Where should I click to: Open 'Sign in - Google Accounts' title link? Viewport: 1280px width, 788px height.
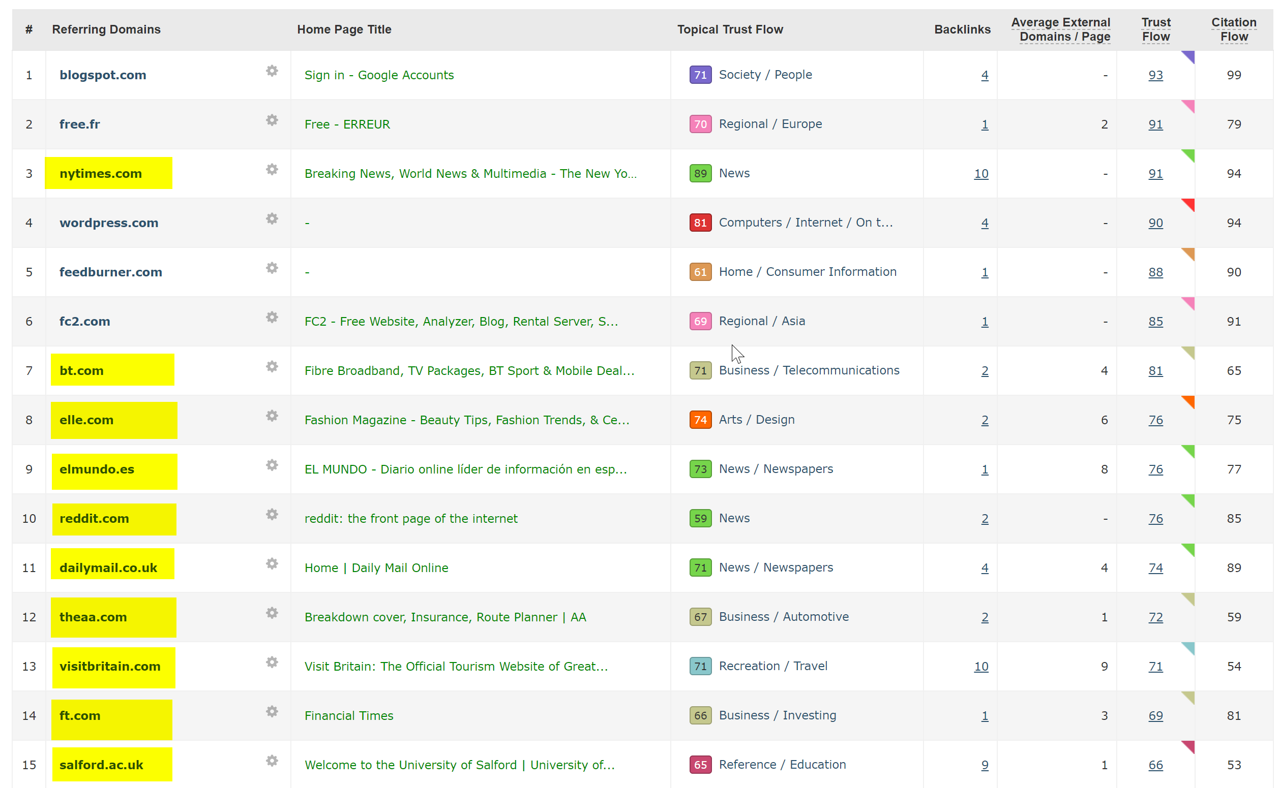(x=379, y=75)
